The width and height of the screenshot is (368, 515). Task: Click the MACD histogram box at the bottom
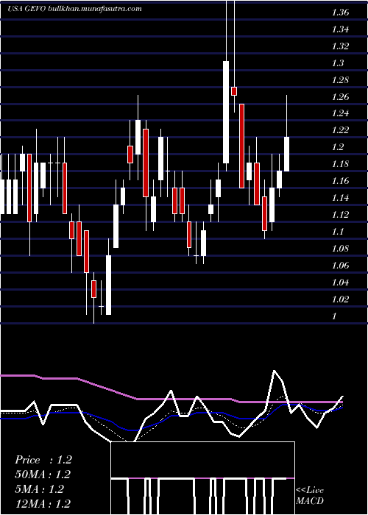click(202, 478)
